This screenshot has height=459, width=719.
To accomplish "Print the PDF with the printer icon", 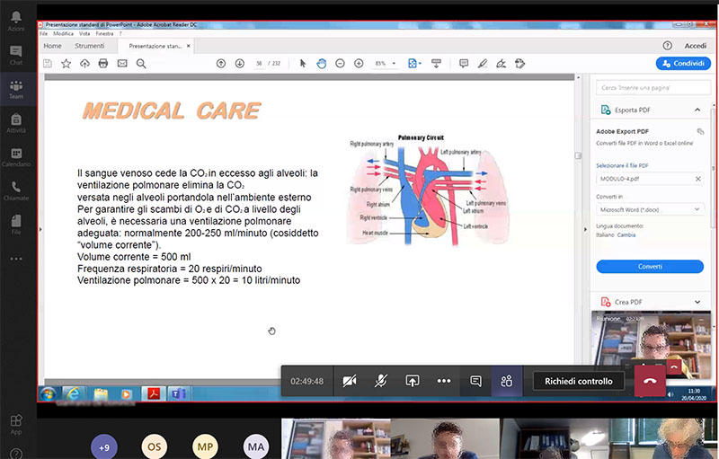I will (x=103, y=64).
